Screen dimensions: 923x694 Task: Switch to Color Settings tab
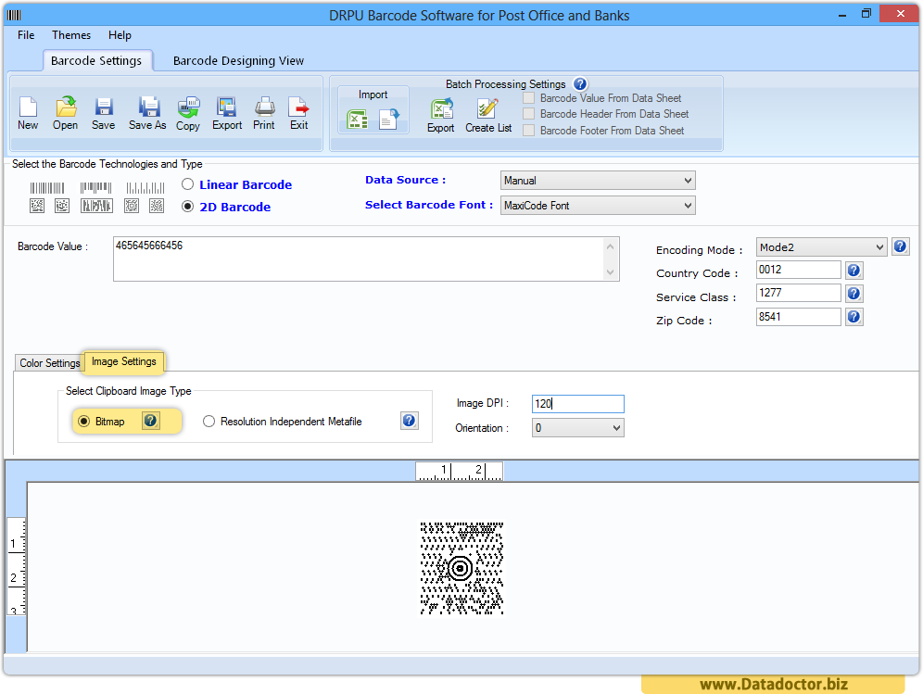[x=49, y=362]
